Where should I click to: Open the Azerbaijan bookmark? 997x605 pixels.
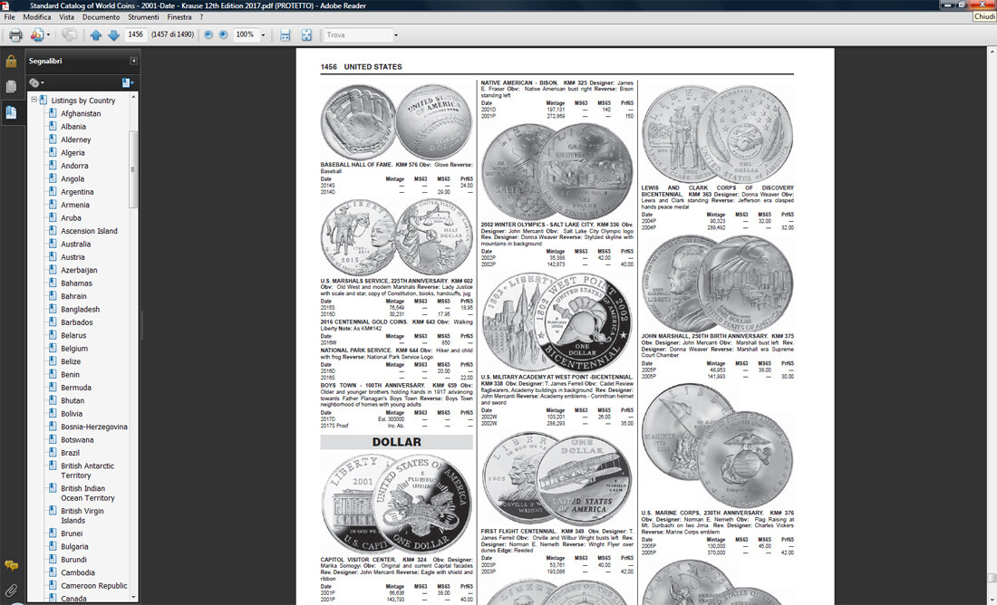79,270
